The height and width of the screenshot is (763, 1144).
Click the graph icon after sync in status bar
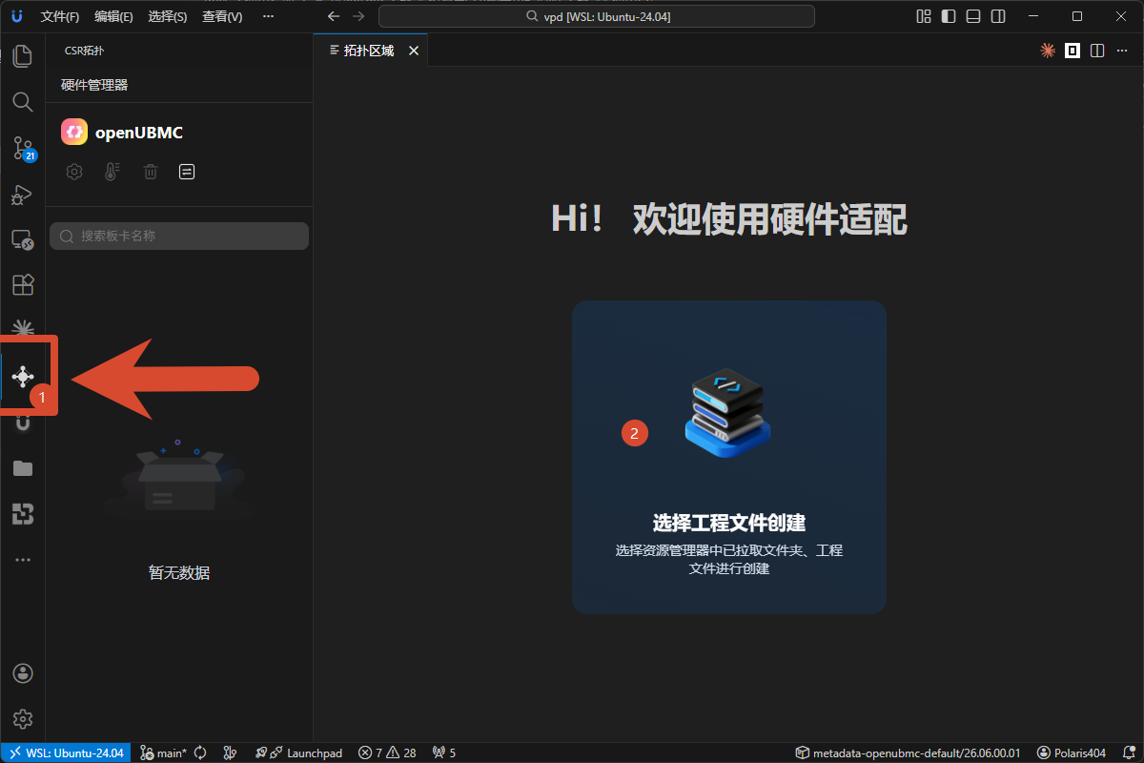click(229, 753)
